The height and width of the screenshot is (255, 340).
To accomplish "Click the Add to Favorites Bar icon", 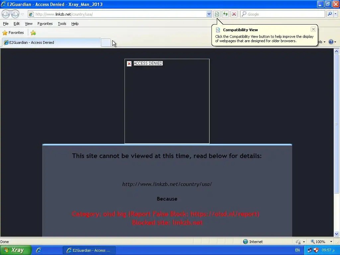I will click(x=33, y=33).
